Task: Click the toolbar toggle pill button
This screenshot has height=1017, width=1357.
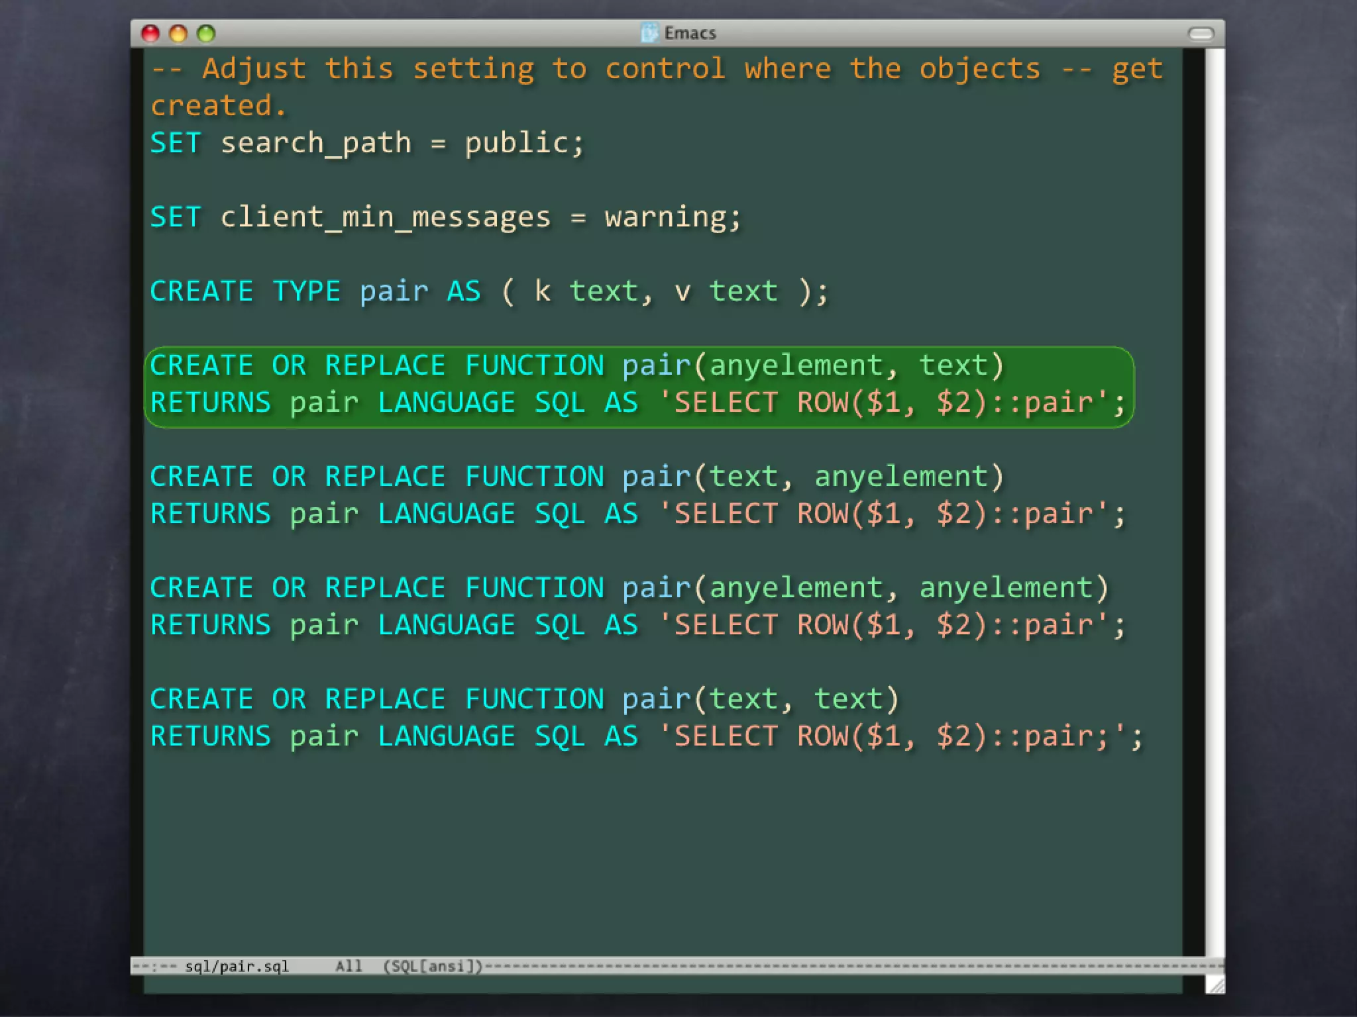Action: coord(1201,33)
